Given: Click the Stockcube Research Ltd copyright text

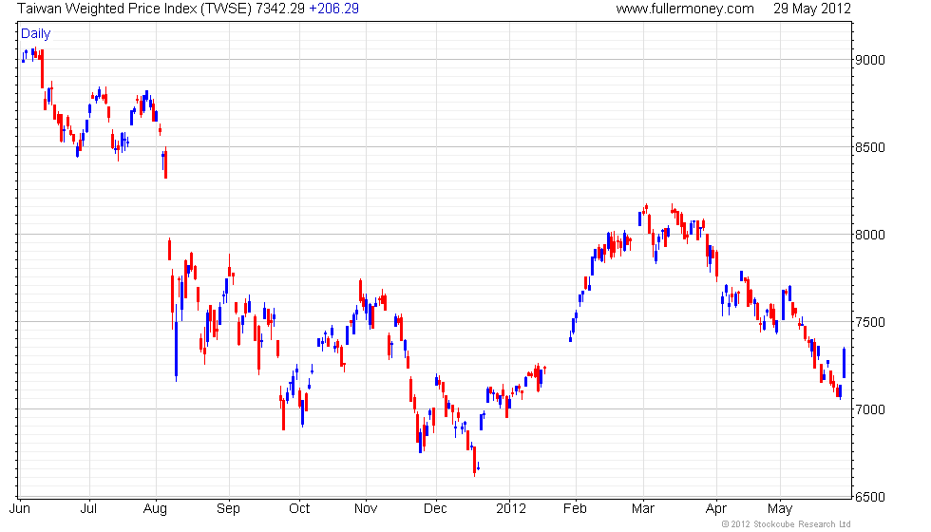Looking at the screenshot, I should 787,524.
